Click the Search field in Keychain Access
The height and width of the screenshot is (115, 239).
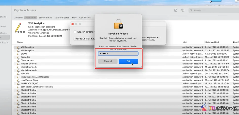[x=214, y=10]
